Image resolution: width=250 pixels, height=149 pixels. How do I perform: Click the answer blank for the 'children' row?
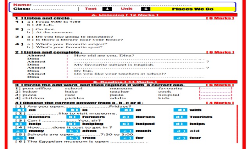tap(216, 98)
